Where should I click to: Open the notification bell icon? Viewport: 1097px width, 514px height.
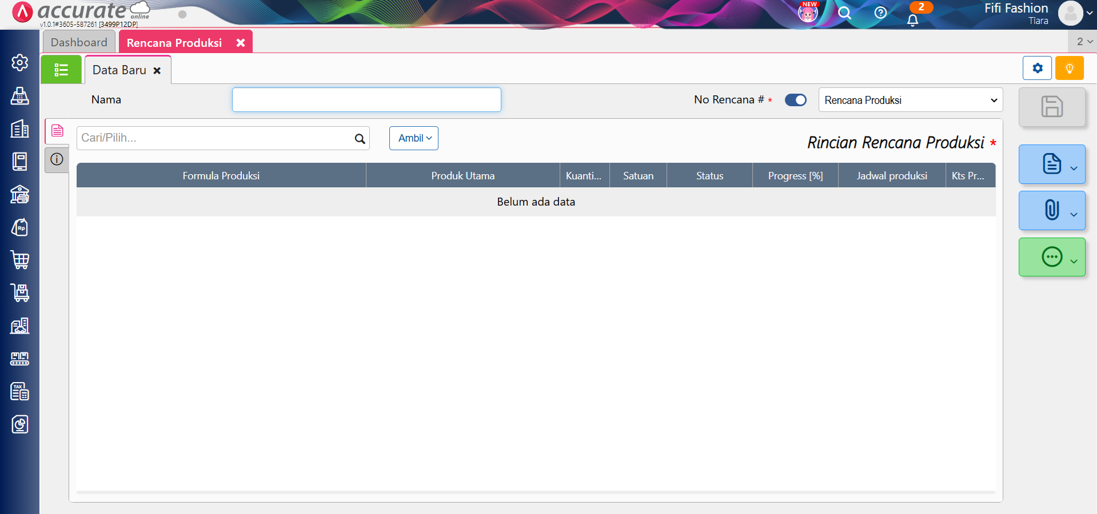(x=913, y=20)
